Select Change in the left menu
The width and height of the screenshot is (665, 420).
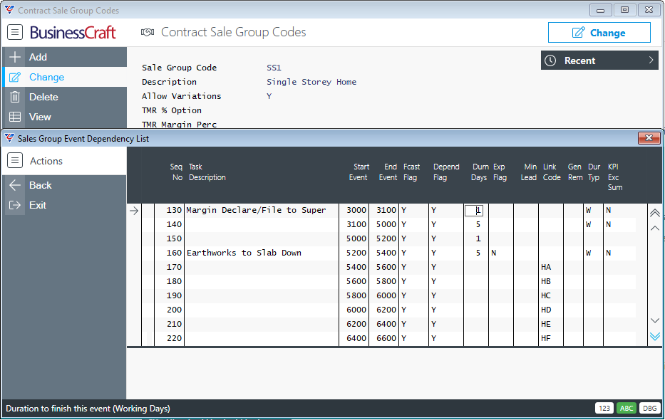(x=64, y=77)
